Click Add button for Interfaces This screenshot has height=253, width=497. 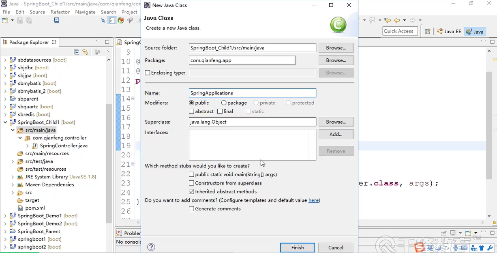(x=336, y=134)
